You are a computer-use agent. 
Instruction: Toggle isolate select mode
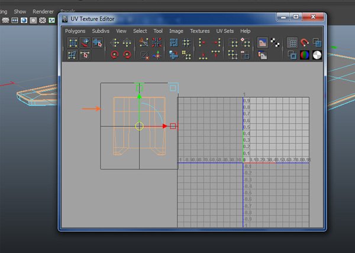[x=233, y=42]
